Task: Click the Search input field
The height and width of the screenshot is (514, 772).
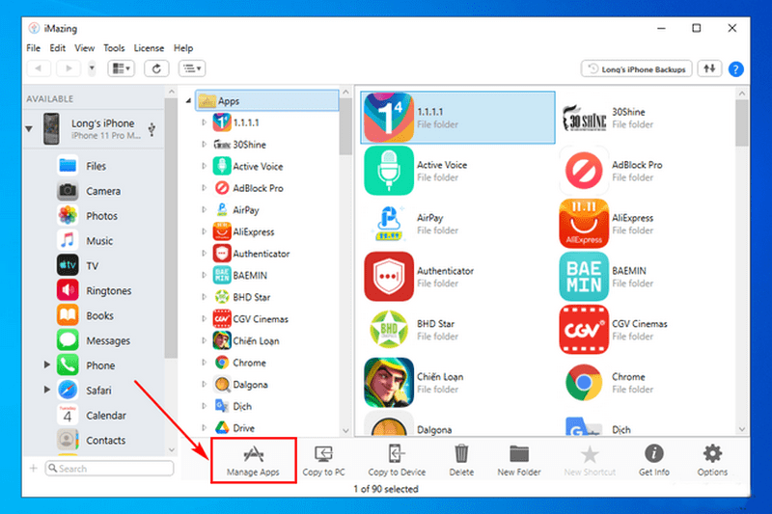Action: (109, 469)
